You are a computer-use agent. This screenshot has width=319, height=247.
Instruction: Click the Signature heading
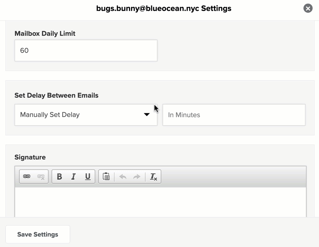(x=30, y=157)
